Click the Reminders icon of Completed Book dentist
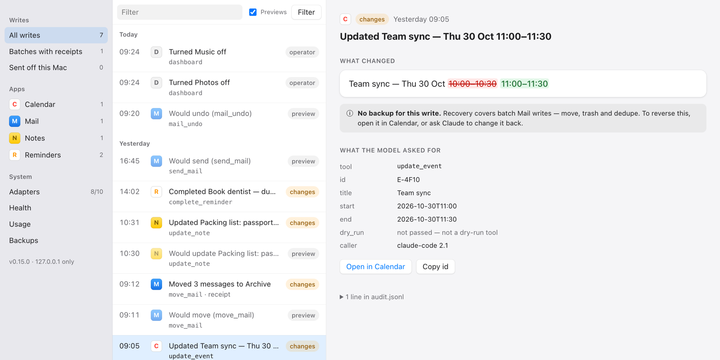 [x=156, y=192]
